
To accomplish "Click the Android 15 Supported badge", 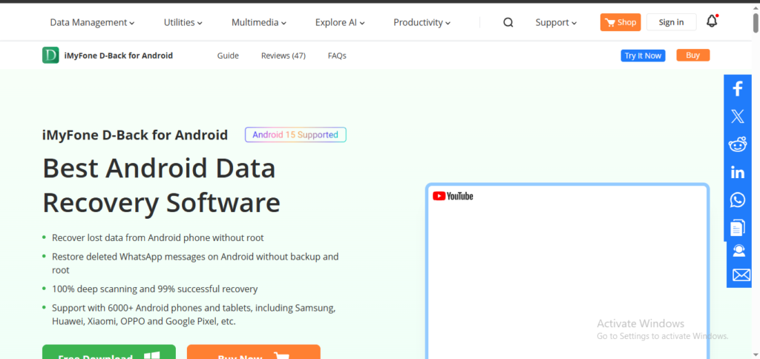I will point(295,135).
